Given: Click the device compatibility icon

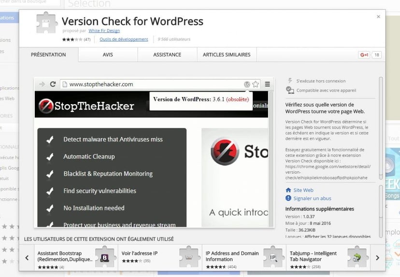Looking at the screenshot, I should point(289,90).
